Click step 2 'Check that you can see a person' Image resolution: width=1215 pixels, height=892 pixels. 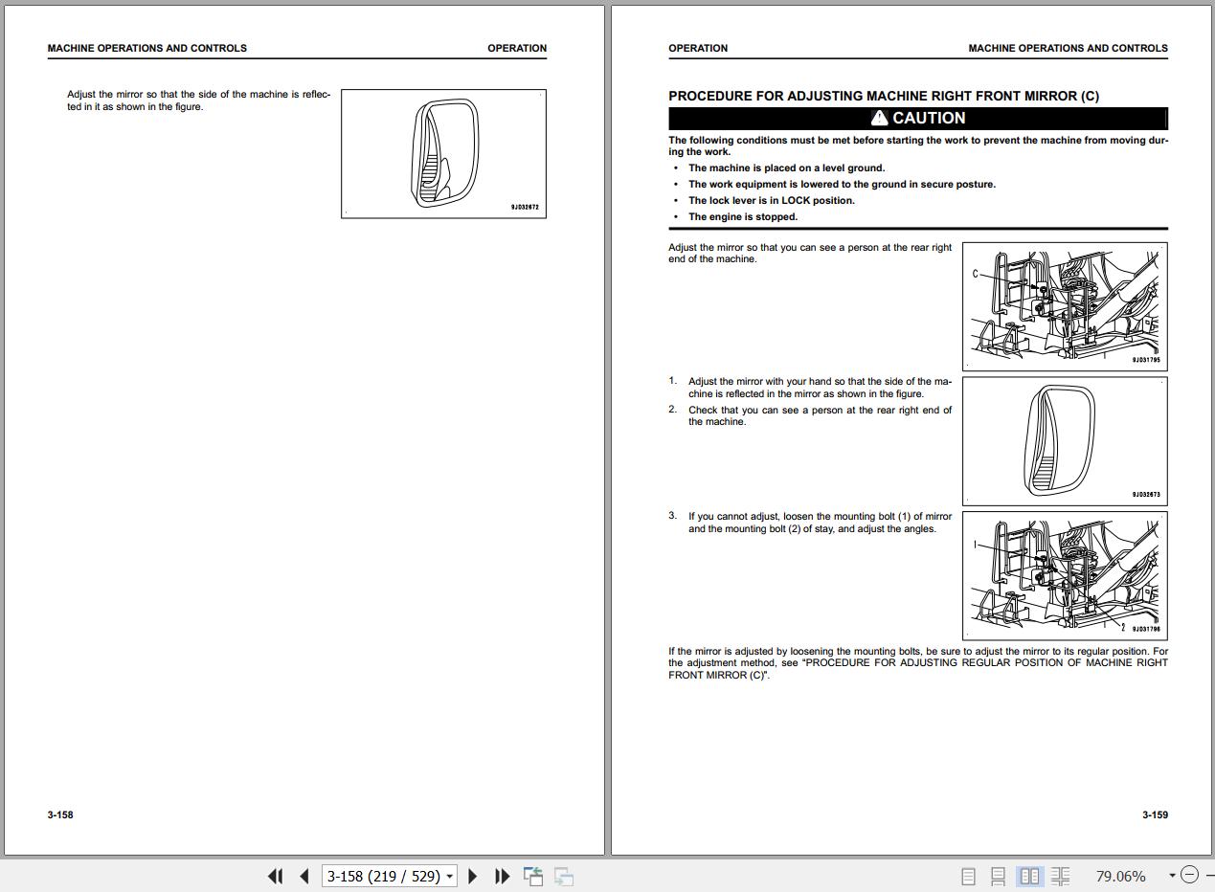point(820,415)
